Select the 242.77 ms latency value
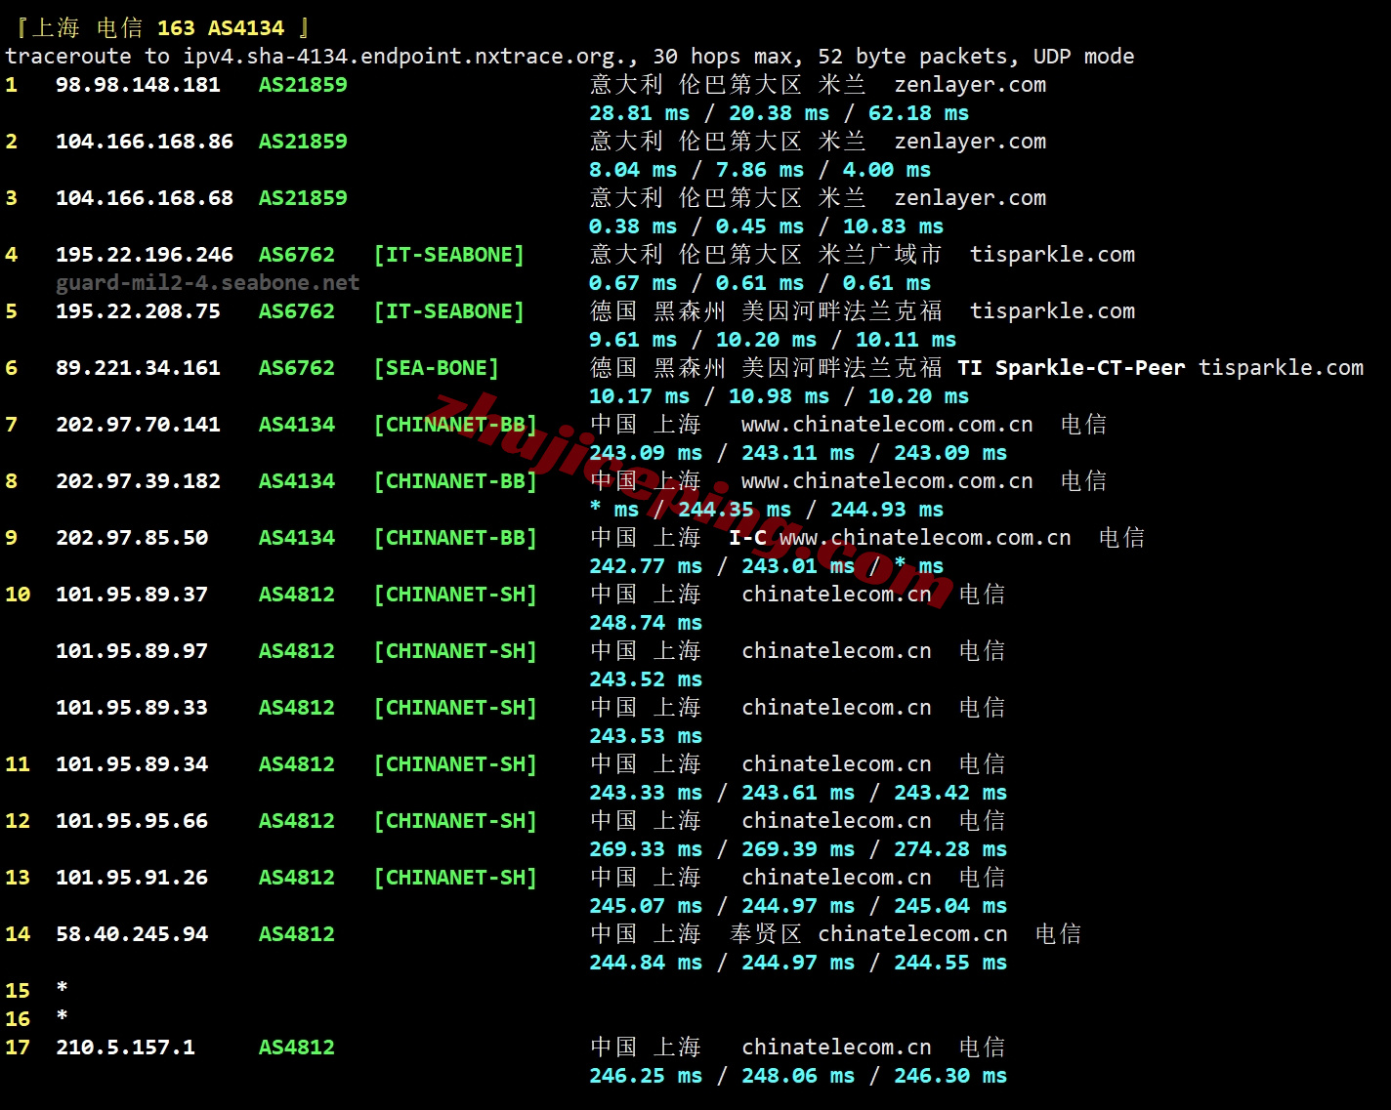The height and width of the screenshot is (1110, 1391). [646, 566]
